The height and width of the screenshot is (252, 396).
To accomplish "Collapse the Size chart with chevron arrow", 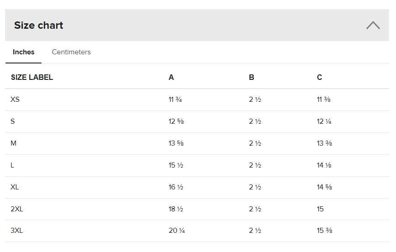I will click(x=373, y=25).
